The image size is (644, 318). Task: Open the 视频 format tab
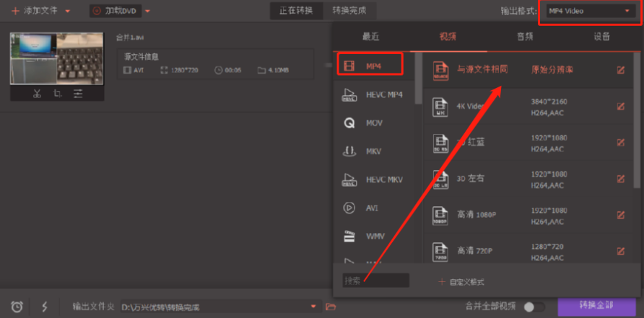click(448, 37)
